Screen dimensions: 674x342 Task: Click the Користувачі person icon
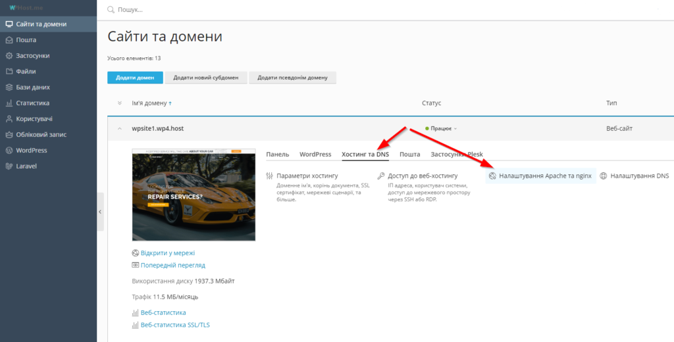(x=9, y=118)
